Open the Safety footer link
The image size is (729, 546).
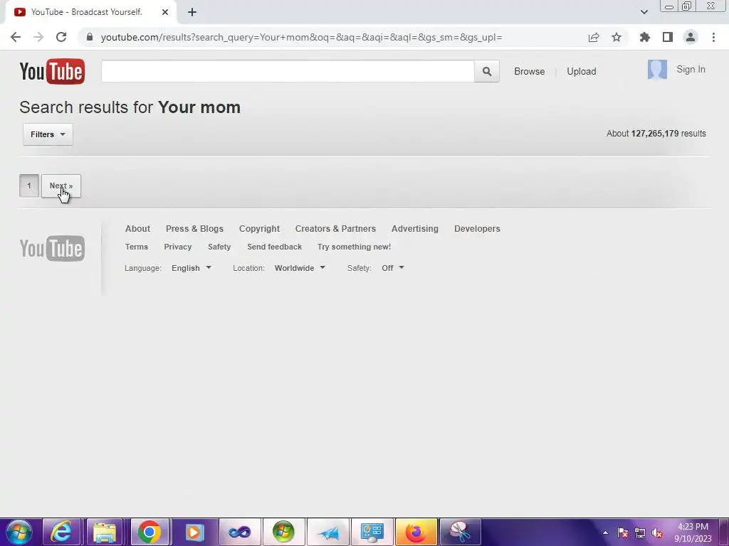coord(219,247)
